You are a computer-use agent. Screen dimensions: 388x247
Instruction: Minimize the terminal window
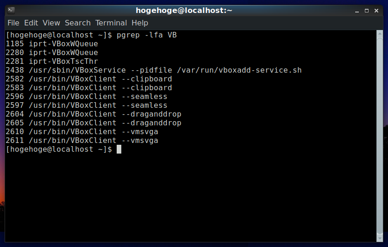(357, 11)
